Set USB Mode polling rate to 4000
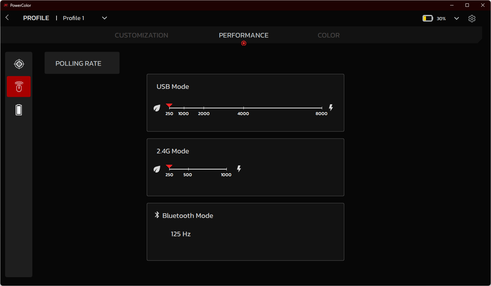Viewport: 491px width, 286px height. pos(243,108)
